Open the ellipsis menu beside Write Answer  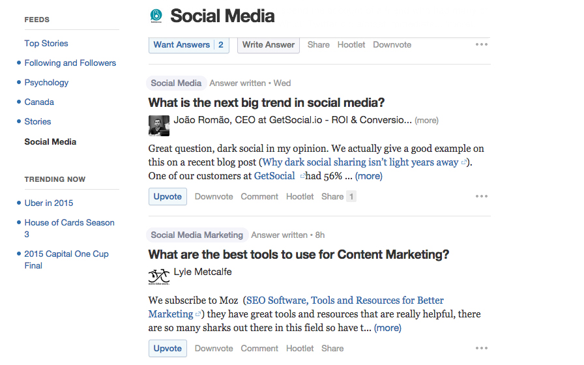pos(482,45)
